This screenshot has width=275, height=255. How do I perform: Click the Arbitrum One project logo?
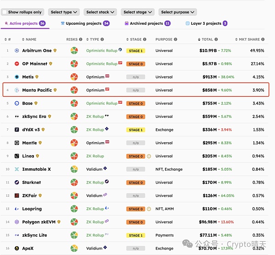point(17,51)
